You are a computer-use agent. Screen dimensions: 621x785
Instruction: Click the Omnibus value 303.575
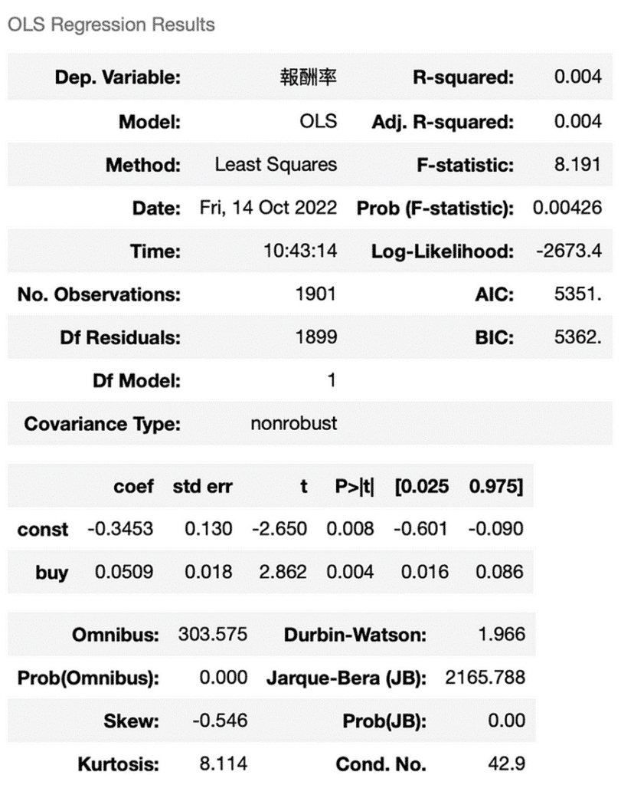point(213,635)
